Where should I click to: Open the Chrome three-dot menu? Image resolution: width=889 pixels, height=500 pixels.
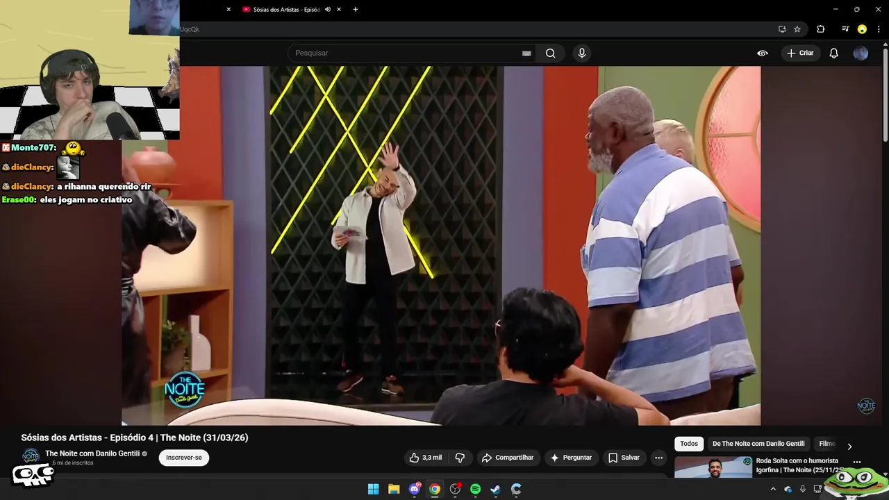coord(879,29)
